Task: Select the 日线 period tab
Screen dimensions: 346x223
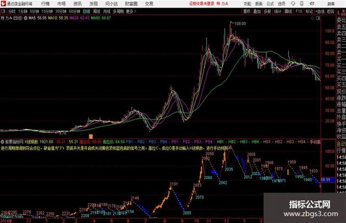Action: [x=86, y=11]
